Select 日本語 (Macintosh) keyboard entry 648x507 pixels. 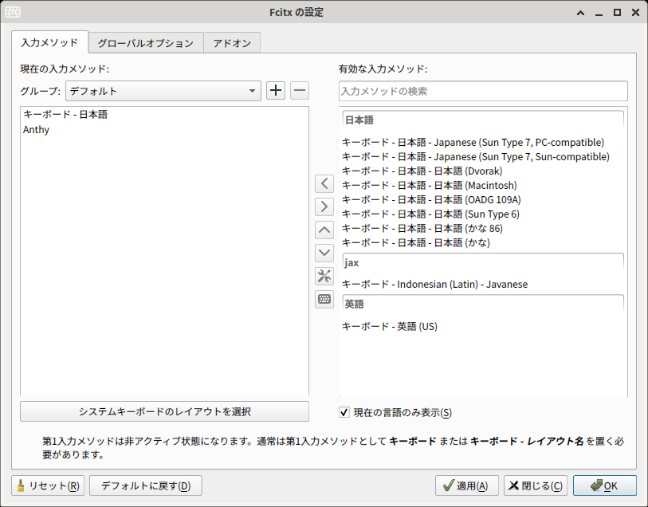[x=483, y=185]
